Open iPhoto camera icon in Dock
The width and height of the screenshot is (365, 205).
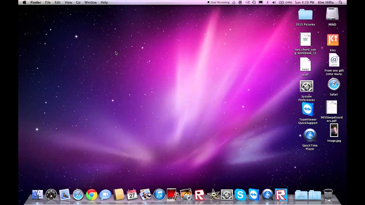[186, 195]
